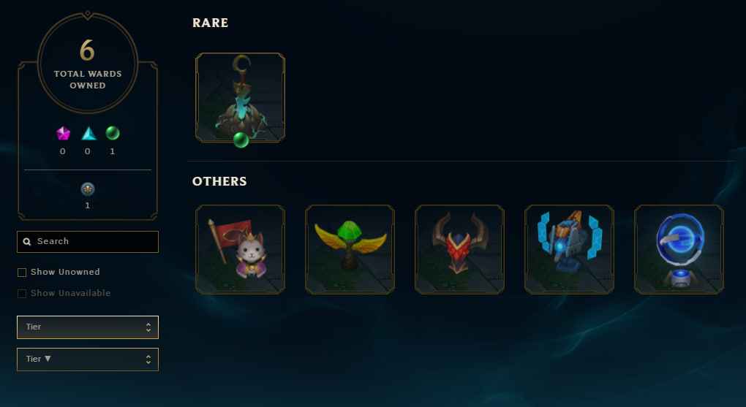Click the magnifier icon in search box
Screen dimensions: 746x407
(x=27, y=242)
